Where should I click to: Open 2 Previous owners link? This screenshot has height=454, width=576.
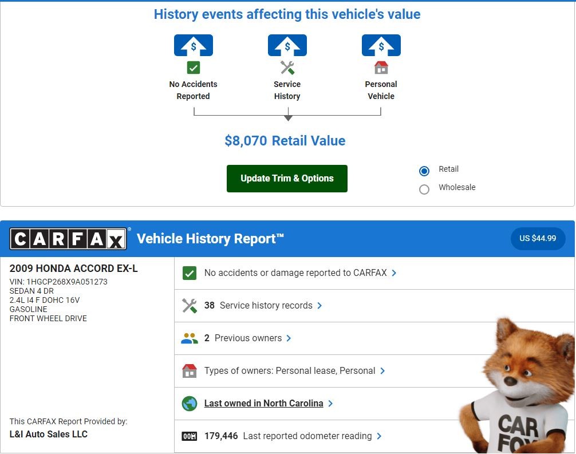(x=243, y=338)
